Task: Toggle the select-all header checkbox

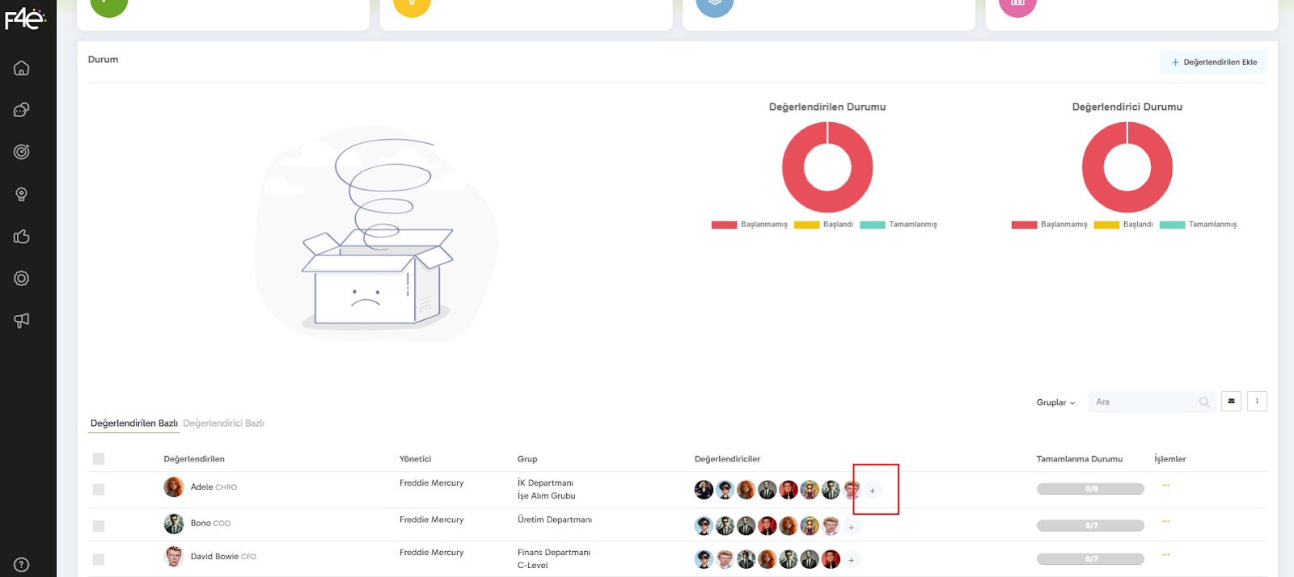Action: (x=99, y=459)
